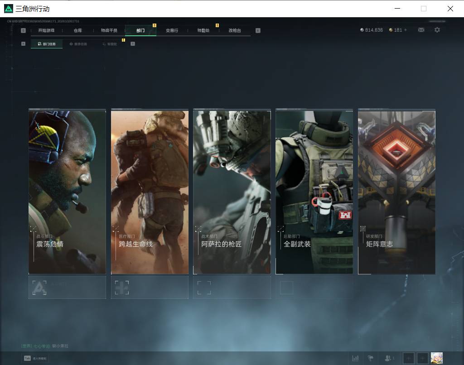
Task: Select the 部门 tab
Action: pyautogui.click(x=140, y=30)
